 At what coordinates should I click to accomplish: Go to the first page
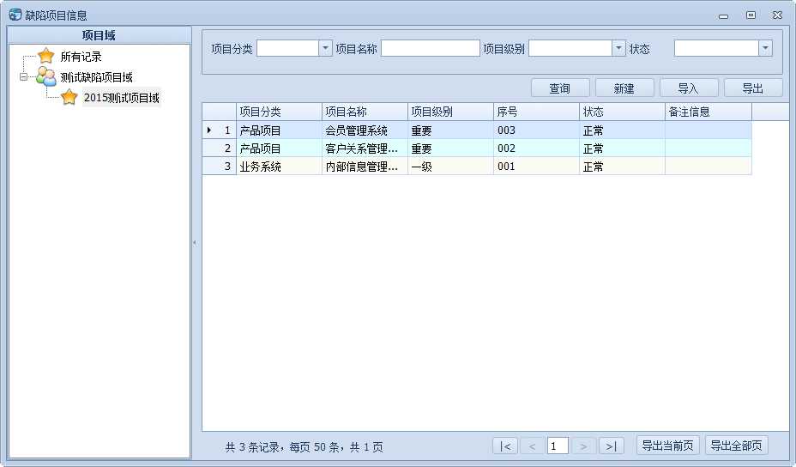click(x=505, y=446)
